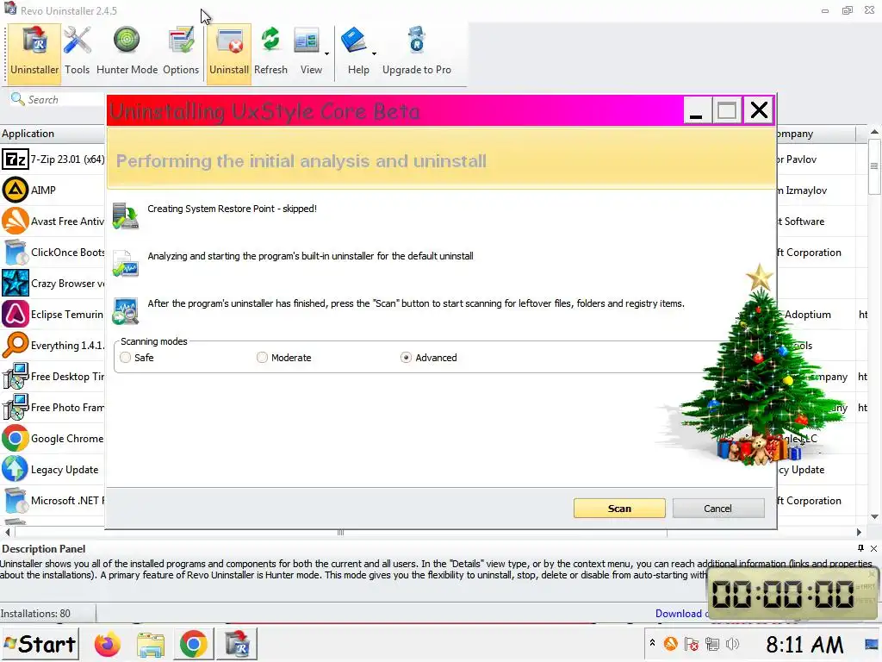Viewport: 882px width, 662px height.
Task: Click the list scroll-down arrow
Action: [x=874, y=517]
